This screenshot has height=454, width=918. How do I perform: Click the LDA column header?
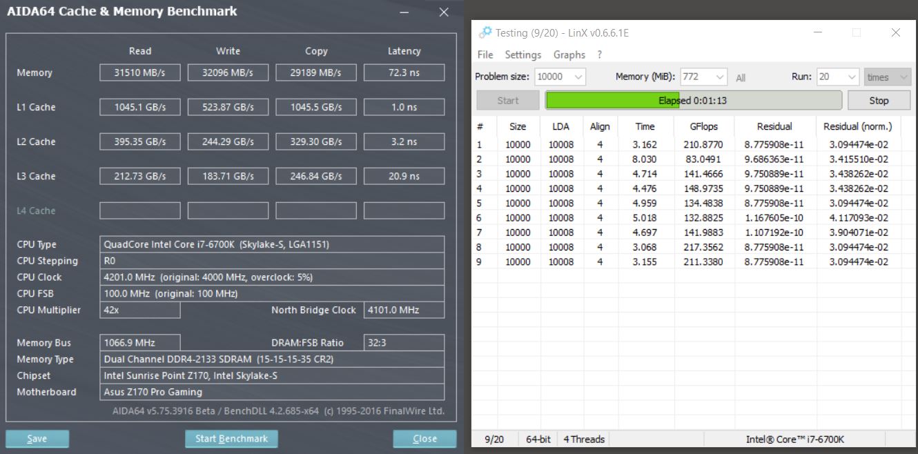point(560,126)
